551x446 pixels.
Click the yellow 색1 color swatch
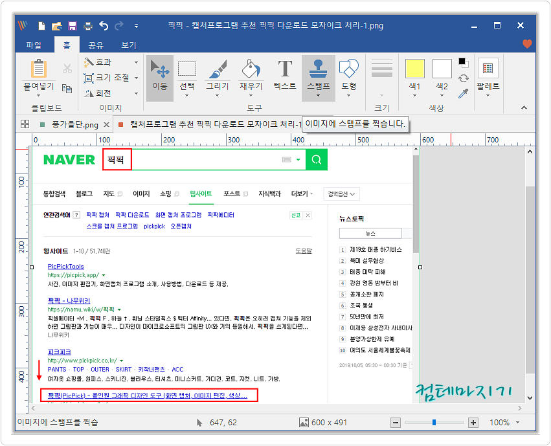pos(414,69)
